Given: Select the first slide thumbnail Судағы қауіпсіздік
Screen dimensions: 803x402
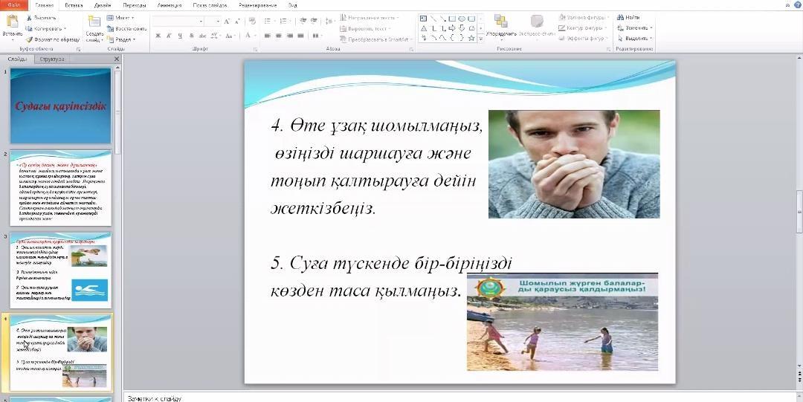Looking at the screenshot, I should [x=60, y=106].
